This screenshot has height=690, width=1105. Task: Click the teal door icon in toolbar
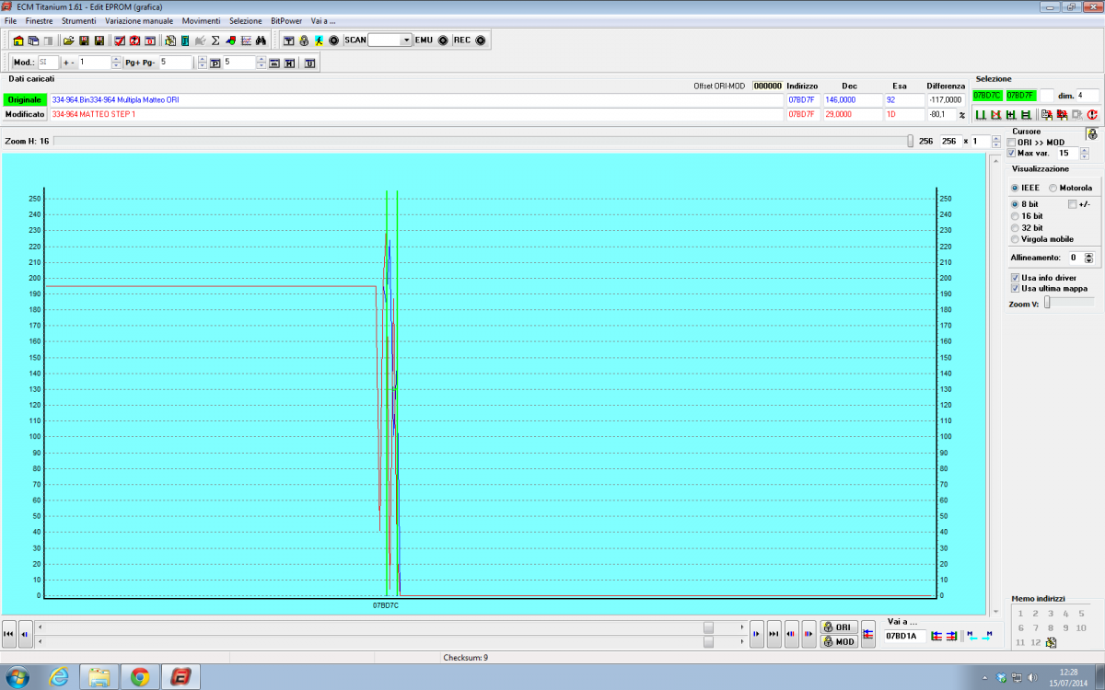pyautogui.click(x=185, y=40)
